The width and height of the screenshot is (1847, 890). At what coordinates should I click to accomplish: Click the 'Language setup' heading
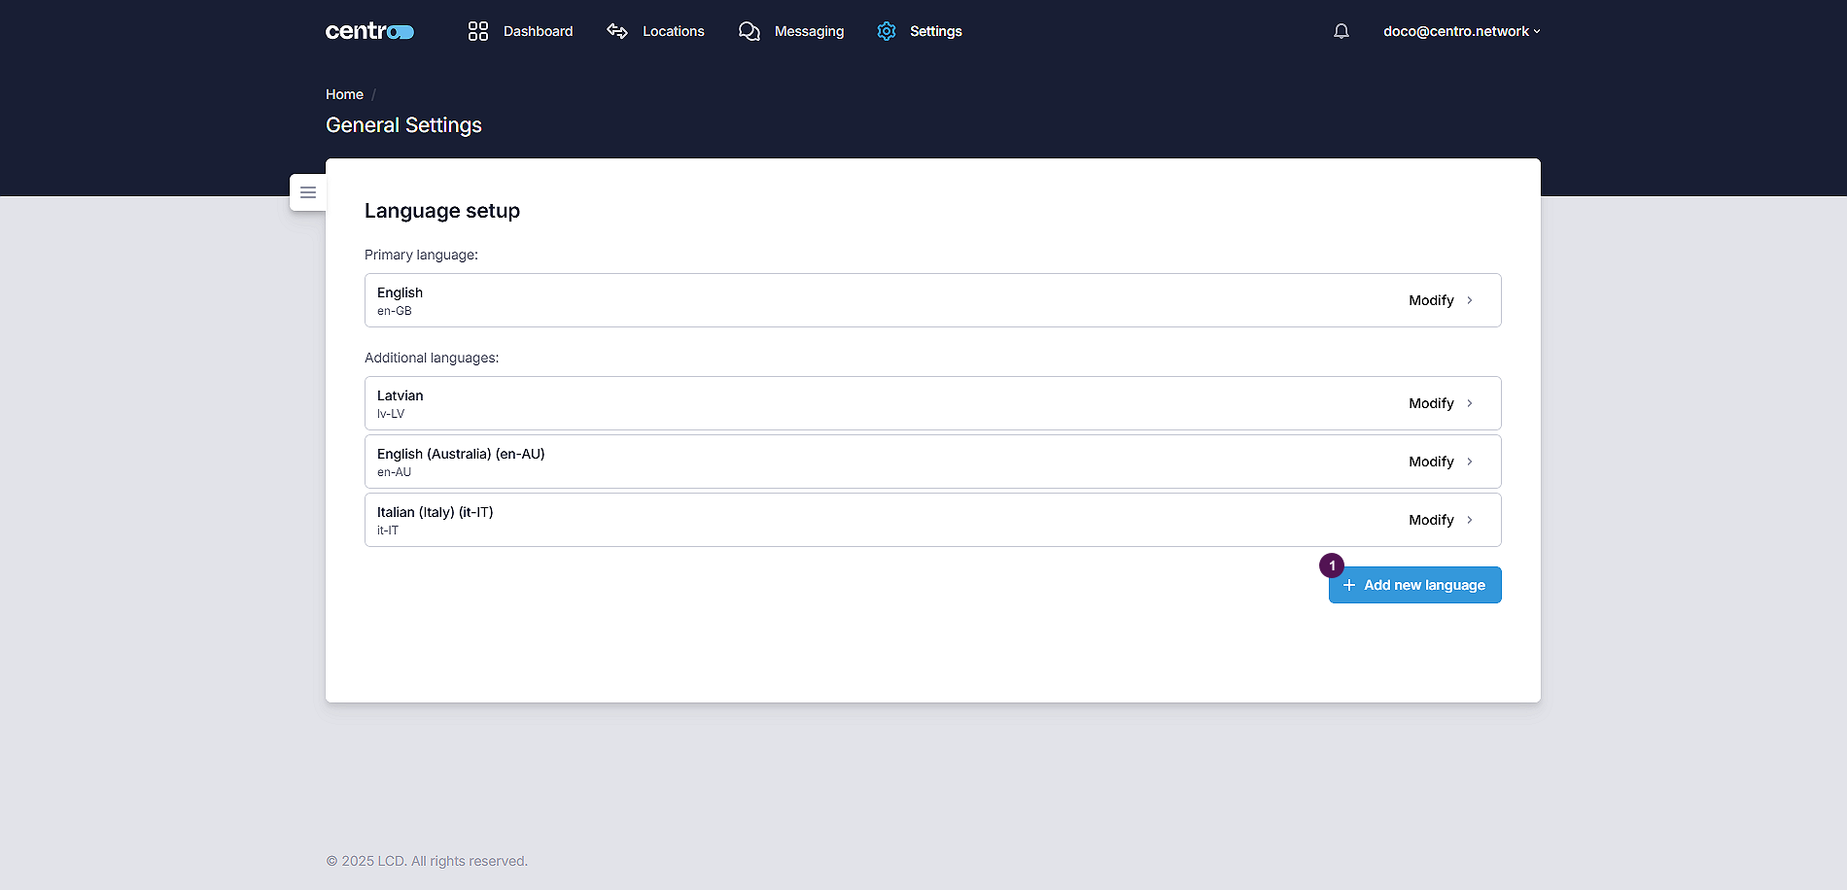[x=442, y=211]
